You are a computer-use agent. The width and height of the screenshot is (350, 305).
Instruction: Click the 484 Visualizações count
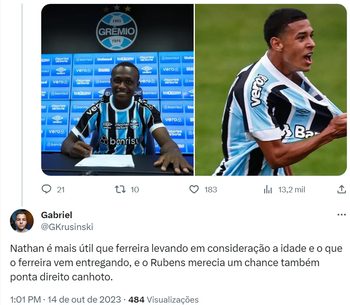pos(163,299)
